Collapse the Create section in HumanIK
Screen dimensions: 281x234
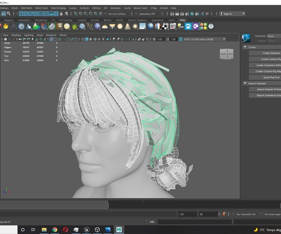pyautogui.click(x=245, y=47)
